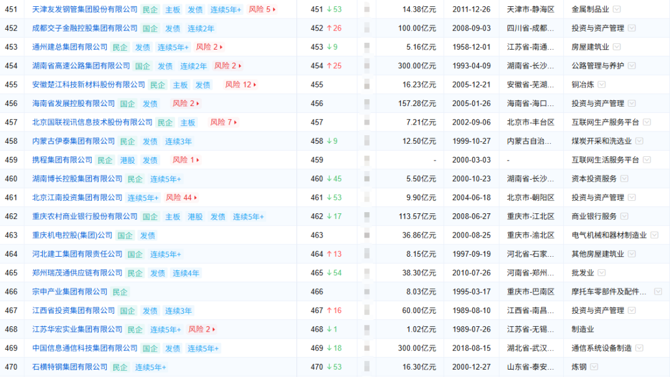Click 港股 tag on 重庆农村商业银行 row
Screen dimensions: 670x377
[195, 216]
